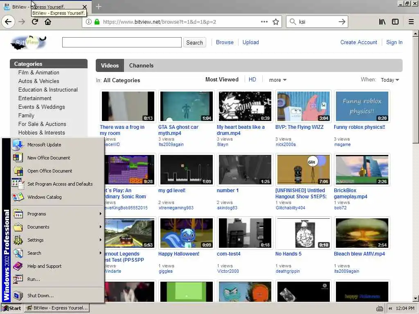419x314 pixels.
Task: Open Funny roblox physics video thumbnail
Action: point(362,106)
